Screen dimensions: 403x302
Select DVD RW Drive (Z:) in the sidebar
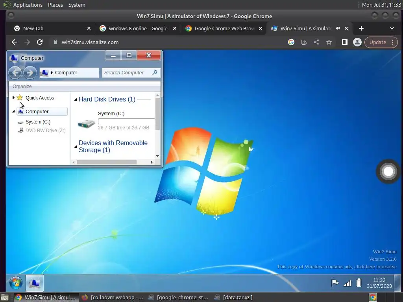click(45, 131)
